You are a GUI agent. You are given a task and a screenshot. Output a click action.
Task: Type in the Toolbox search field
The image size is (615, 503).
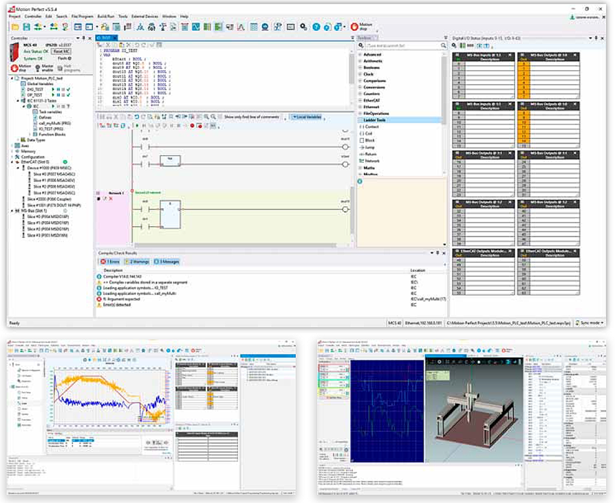pyautogui.click(x=402, y=44)
